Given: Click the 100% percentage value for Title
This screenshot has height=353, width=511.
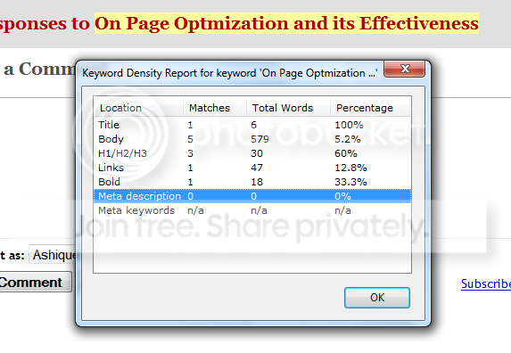Looking at the screenshot, I should [x=349, y=125].
